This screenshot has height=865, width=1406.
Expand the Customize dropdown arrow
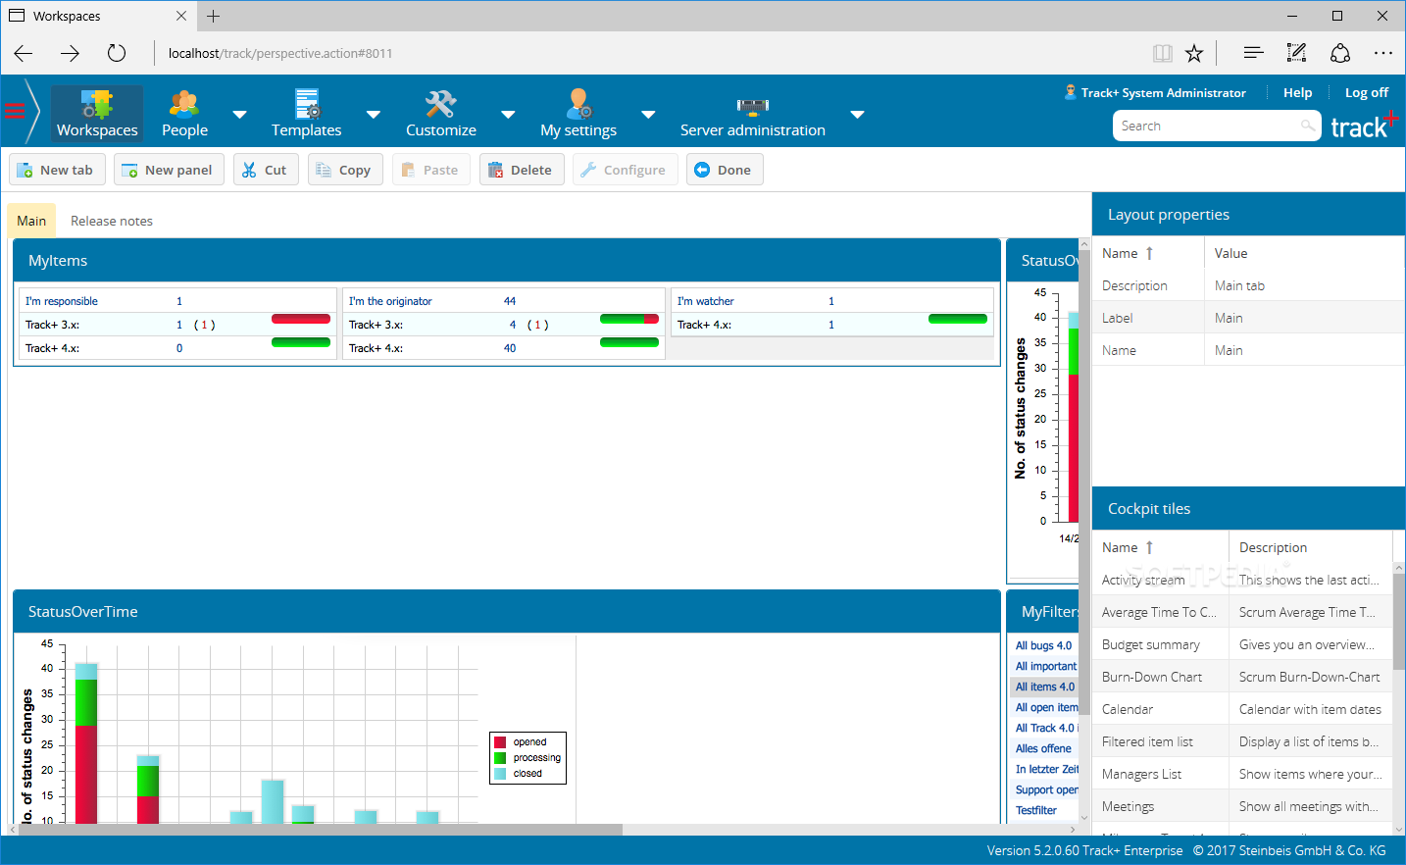tap(508, 115)
